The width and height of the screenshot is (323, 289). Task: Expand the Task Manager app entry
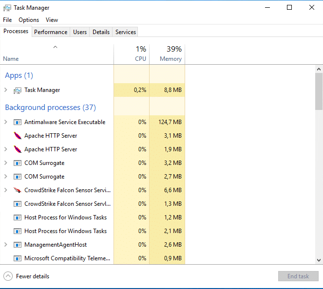click(x=6, y=90)
